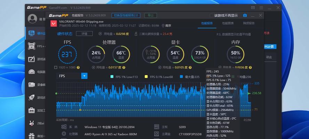
Task: Click the processor 24% usage gauge
Action: point(96,54)
